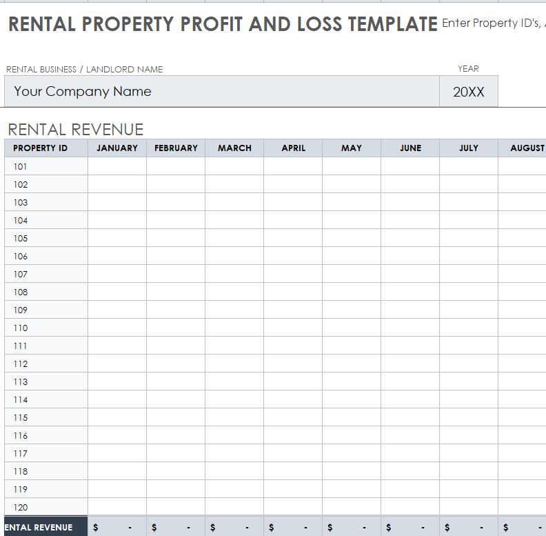Click the January rental revenue total
Viewport: 546px width, 536px height.
coord(117,528)
